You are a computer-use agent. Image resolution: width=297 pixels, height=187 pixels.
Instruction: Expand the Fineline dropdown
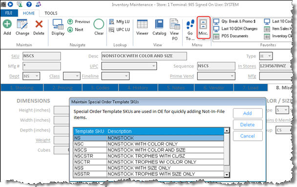pyautogui.click(x=127, y=76)
